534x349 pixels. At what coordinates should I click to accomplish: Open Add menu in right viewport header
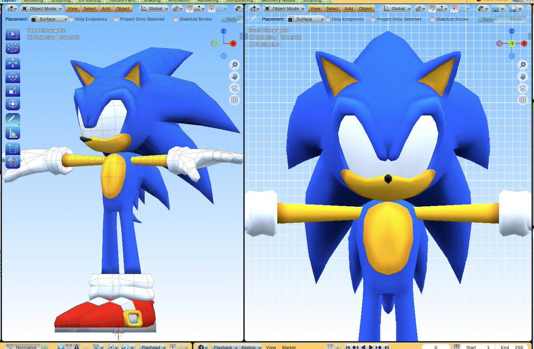349,8
